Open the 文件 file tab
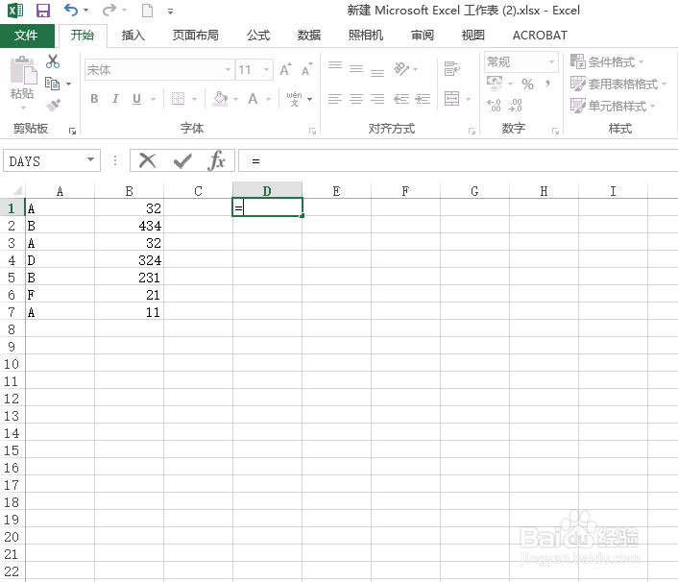This screenshot has width=678, height=582. (x=27, y=36)
